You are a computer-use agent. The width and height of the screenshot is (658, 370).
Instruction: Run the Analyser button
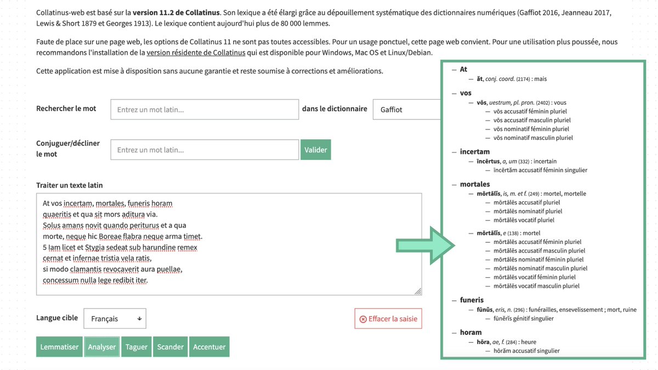(102, 347)
